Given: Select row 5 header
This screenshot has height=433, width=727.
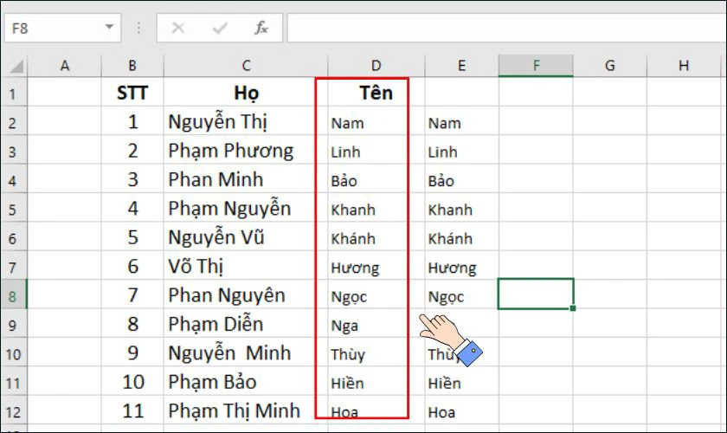Looking at the screenshot, I should [x=14, y=208].
